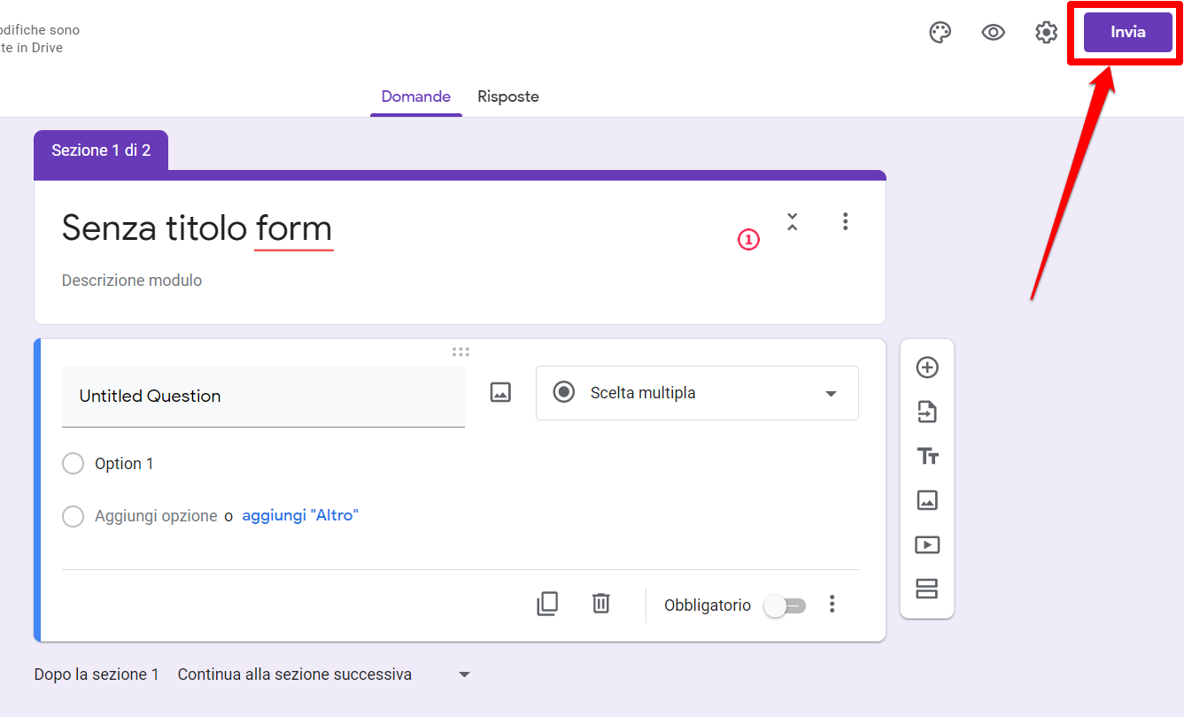Click the Invia button

(x=1127, y=33)
